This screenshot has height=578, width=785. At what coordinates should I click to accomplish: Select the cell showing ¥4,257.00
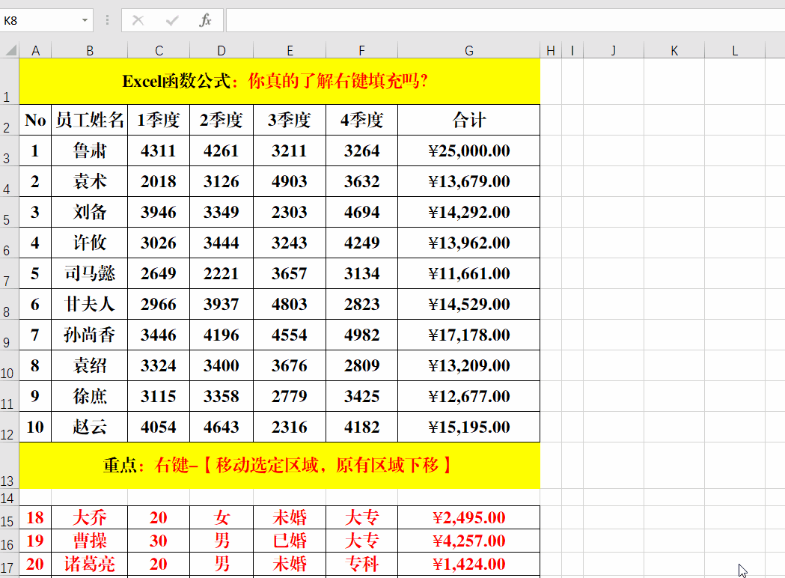point(468,541)
